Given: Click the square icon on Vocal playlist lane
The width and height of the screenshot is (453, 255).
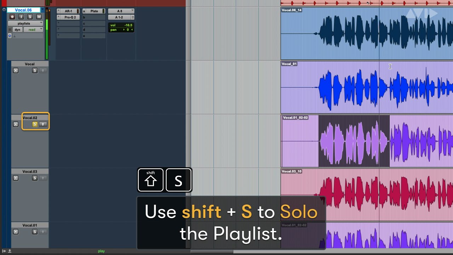Looking at the screenshot, I should coord(16,70).
